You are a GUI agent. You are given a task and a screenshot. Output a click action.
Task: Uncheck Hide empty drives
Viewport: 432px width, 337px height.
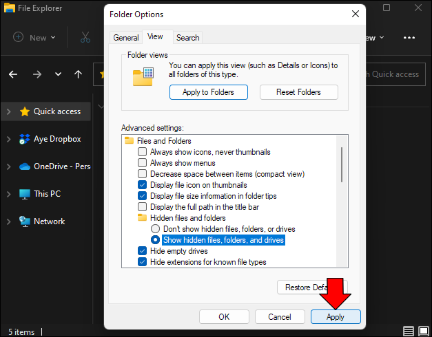143,251
